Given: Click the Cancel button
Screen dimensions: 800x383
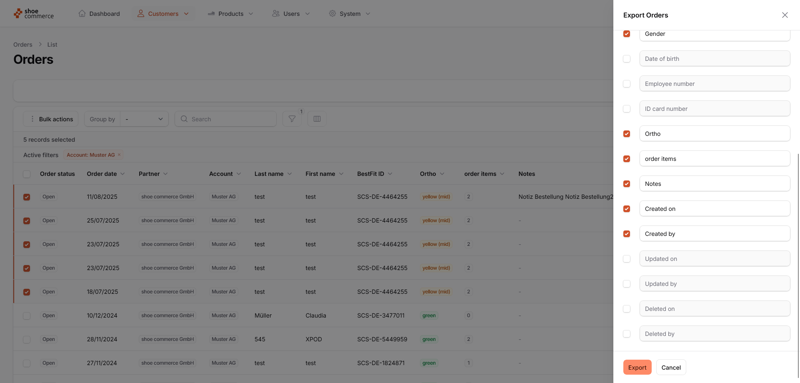Looking at the screenshot, I should (x=671, y=367).
